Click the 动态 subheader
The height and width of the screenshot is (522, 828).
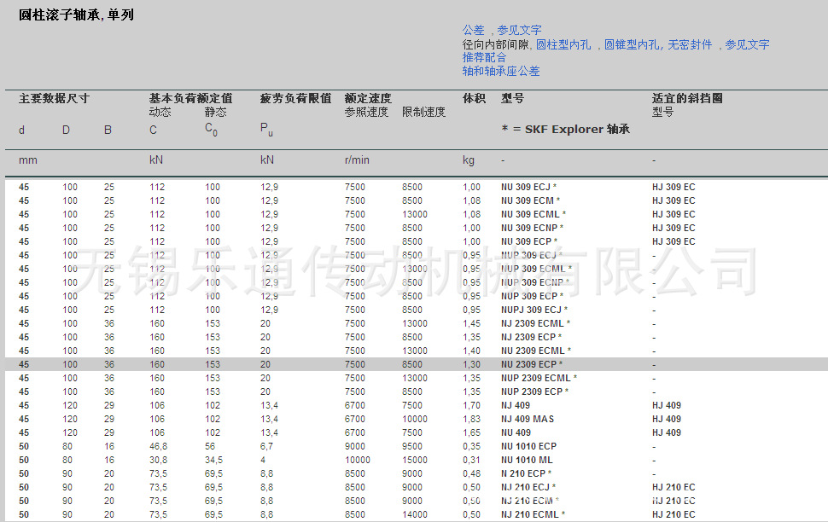coord(160,112)
